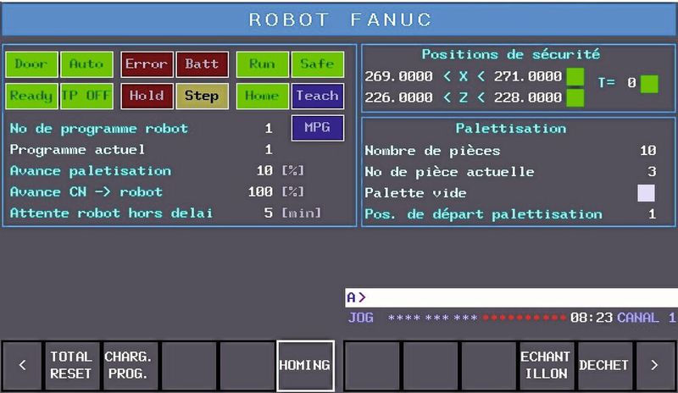This screenshot has height=393, width=678.
Task: Select the Avance paletisation value 10
Action: [264, 171]
